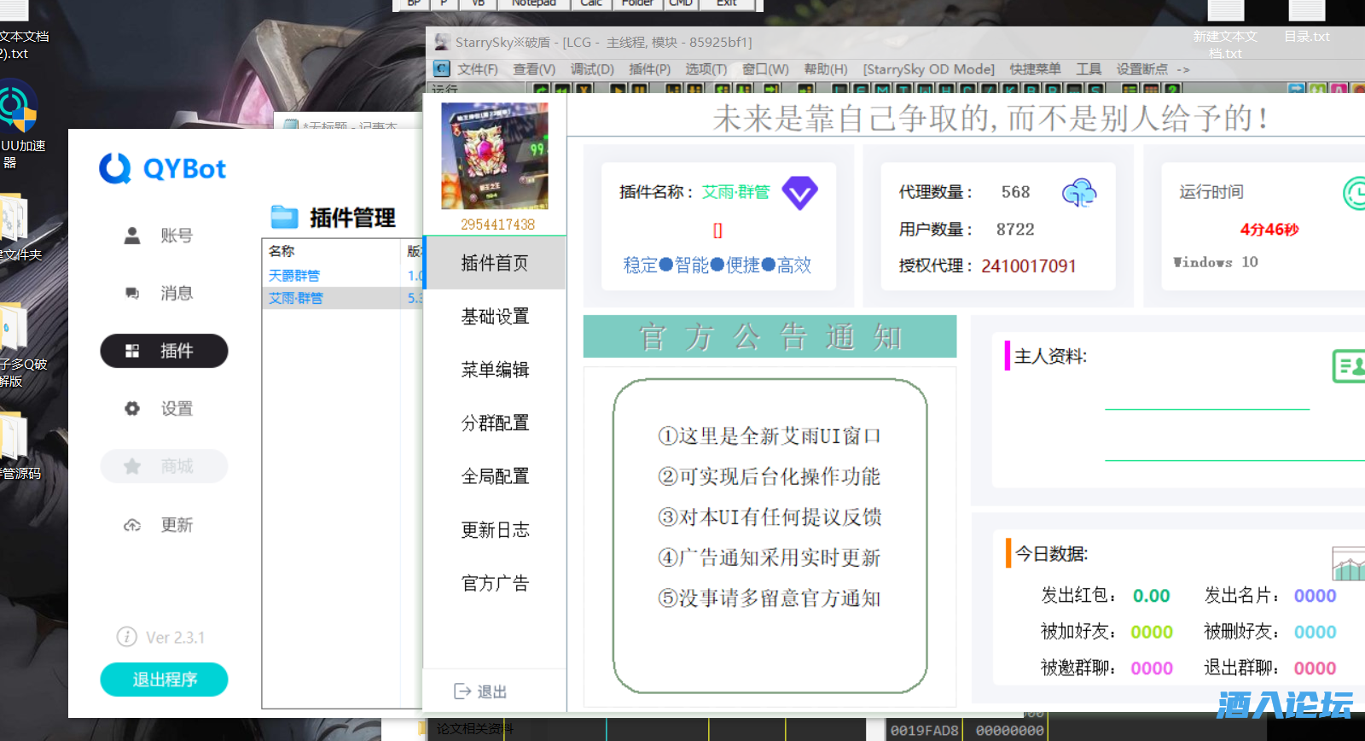
Task: Open 设置 settings in QYBot sidebar
Action: coord(164,409)
